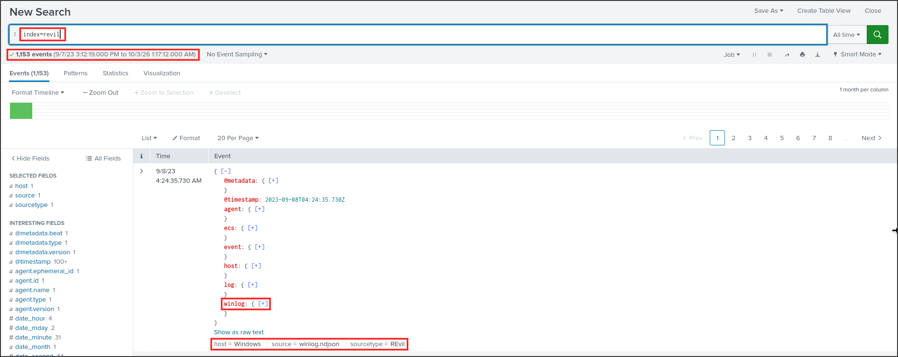
Task: Close the search view
Action: [x=873, y=10]
